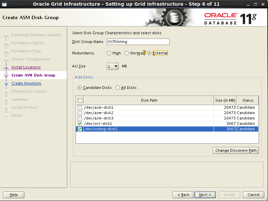Click the 3067 size of ocr-disk1
Screen dimensions: 268x201
click(x=231, y=123)
